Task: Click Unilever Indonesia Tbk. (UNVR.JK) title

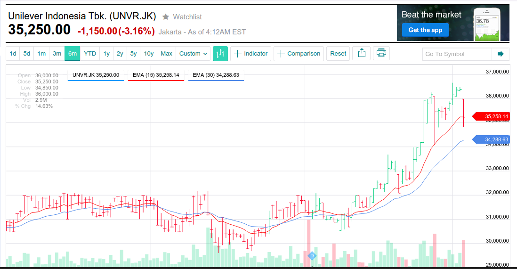Action: 82,16
